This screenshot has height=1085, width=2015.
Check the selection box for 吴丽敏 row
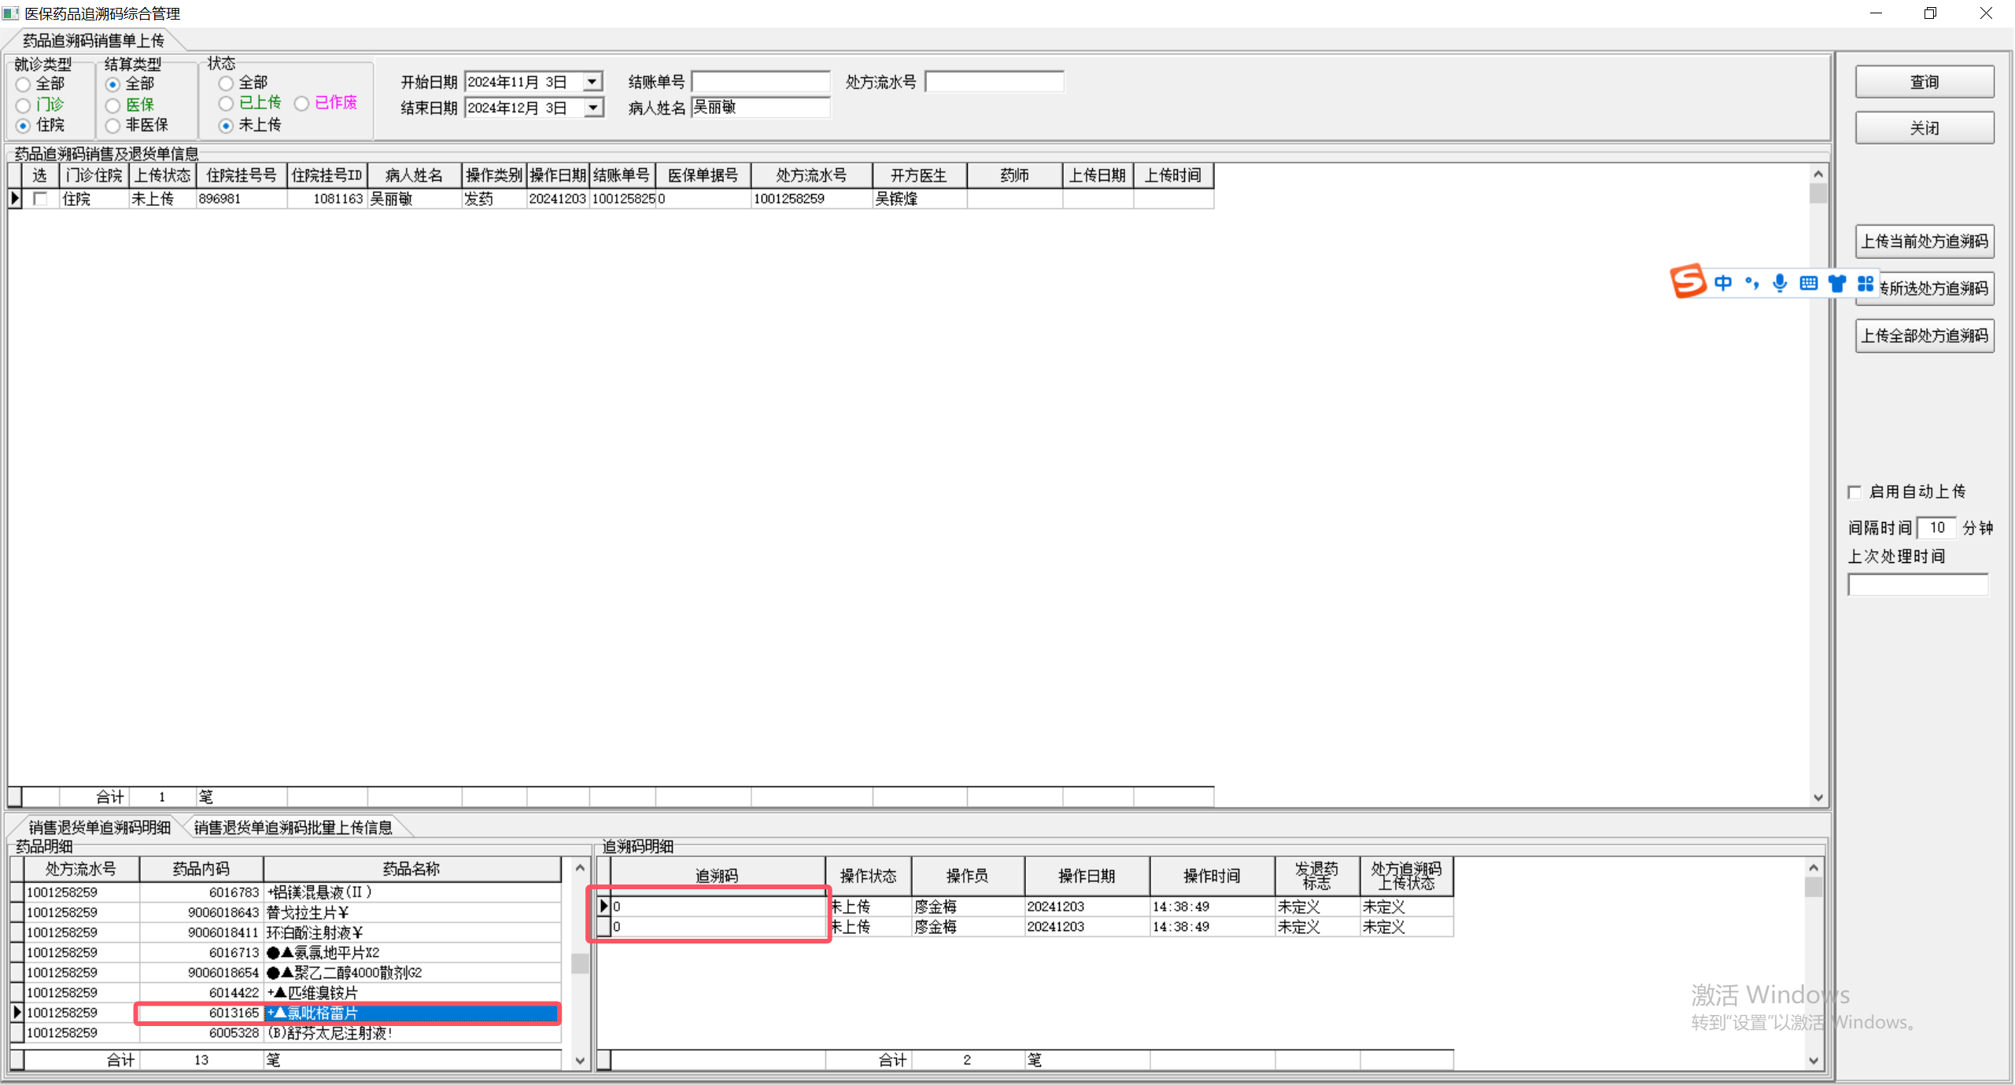(40, 199)
